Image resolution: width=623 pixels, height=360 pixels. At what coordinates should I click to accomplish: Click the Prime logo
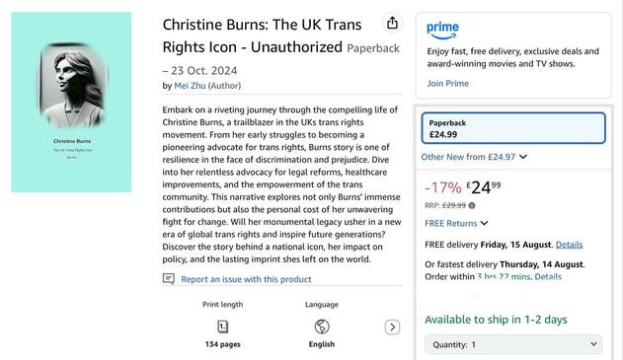click(442, 31)
